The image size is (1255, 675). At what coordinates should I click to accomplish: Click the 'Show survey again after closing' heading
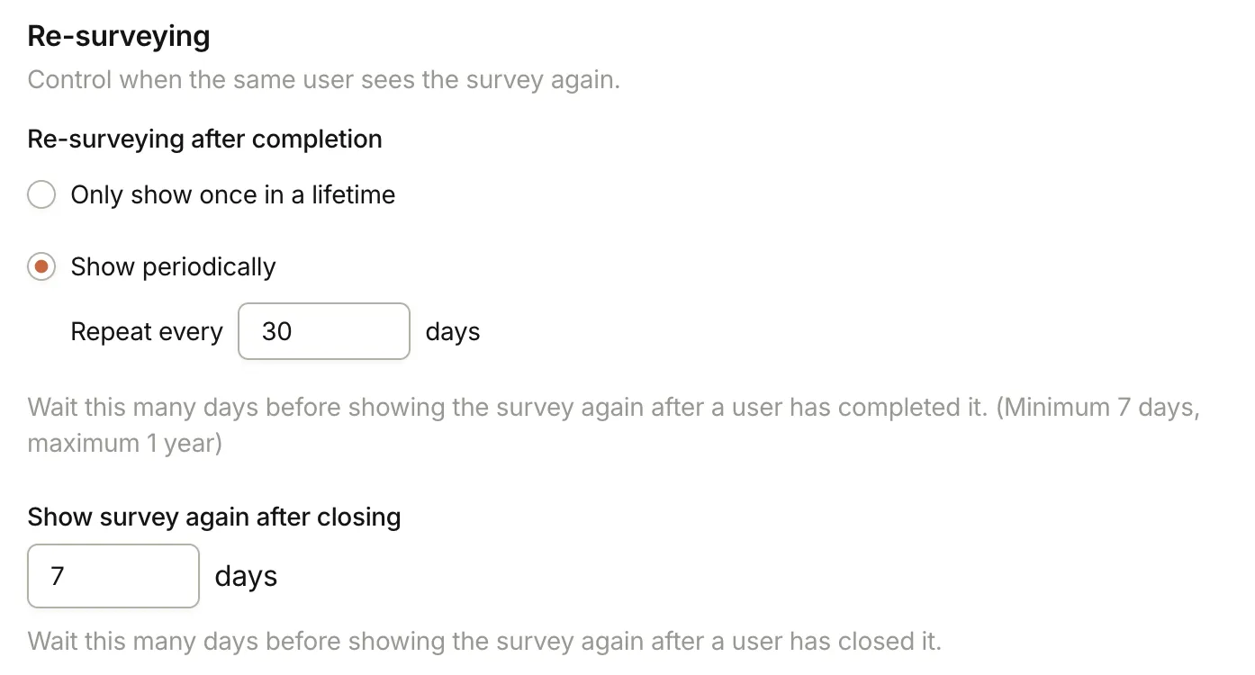214,517
